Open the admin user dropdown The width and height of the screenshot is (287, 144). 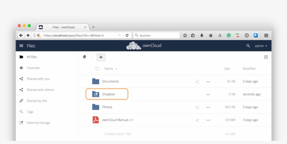(261, 46)
